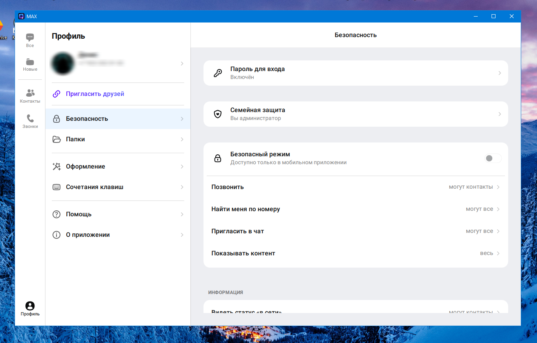This screenshot has height=343, width=537.
Task: Go to Contacts via people icon
Action: (30, 93)
